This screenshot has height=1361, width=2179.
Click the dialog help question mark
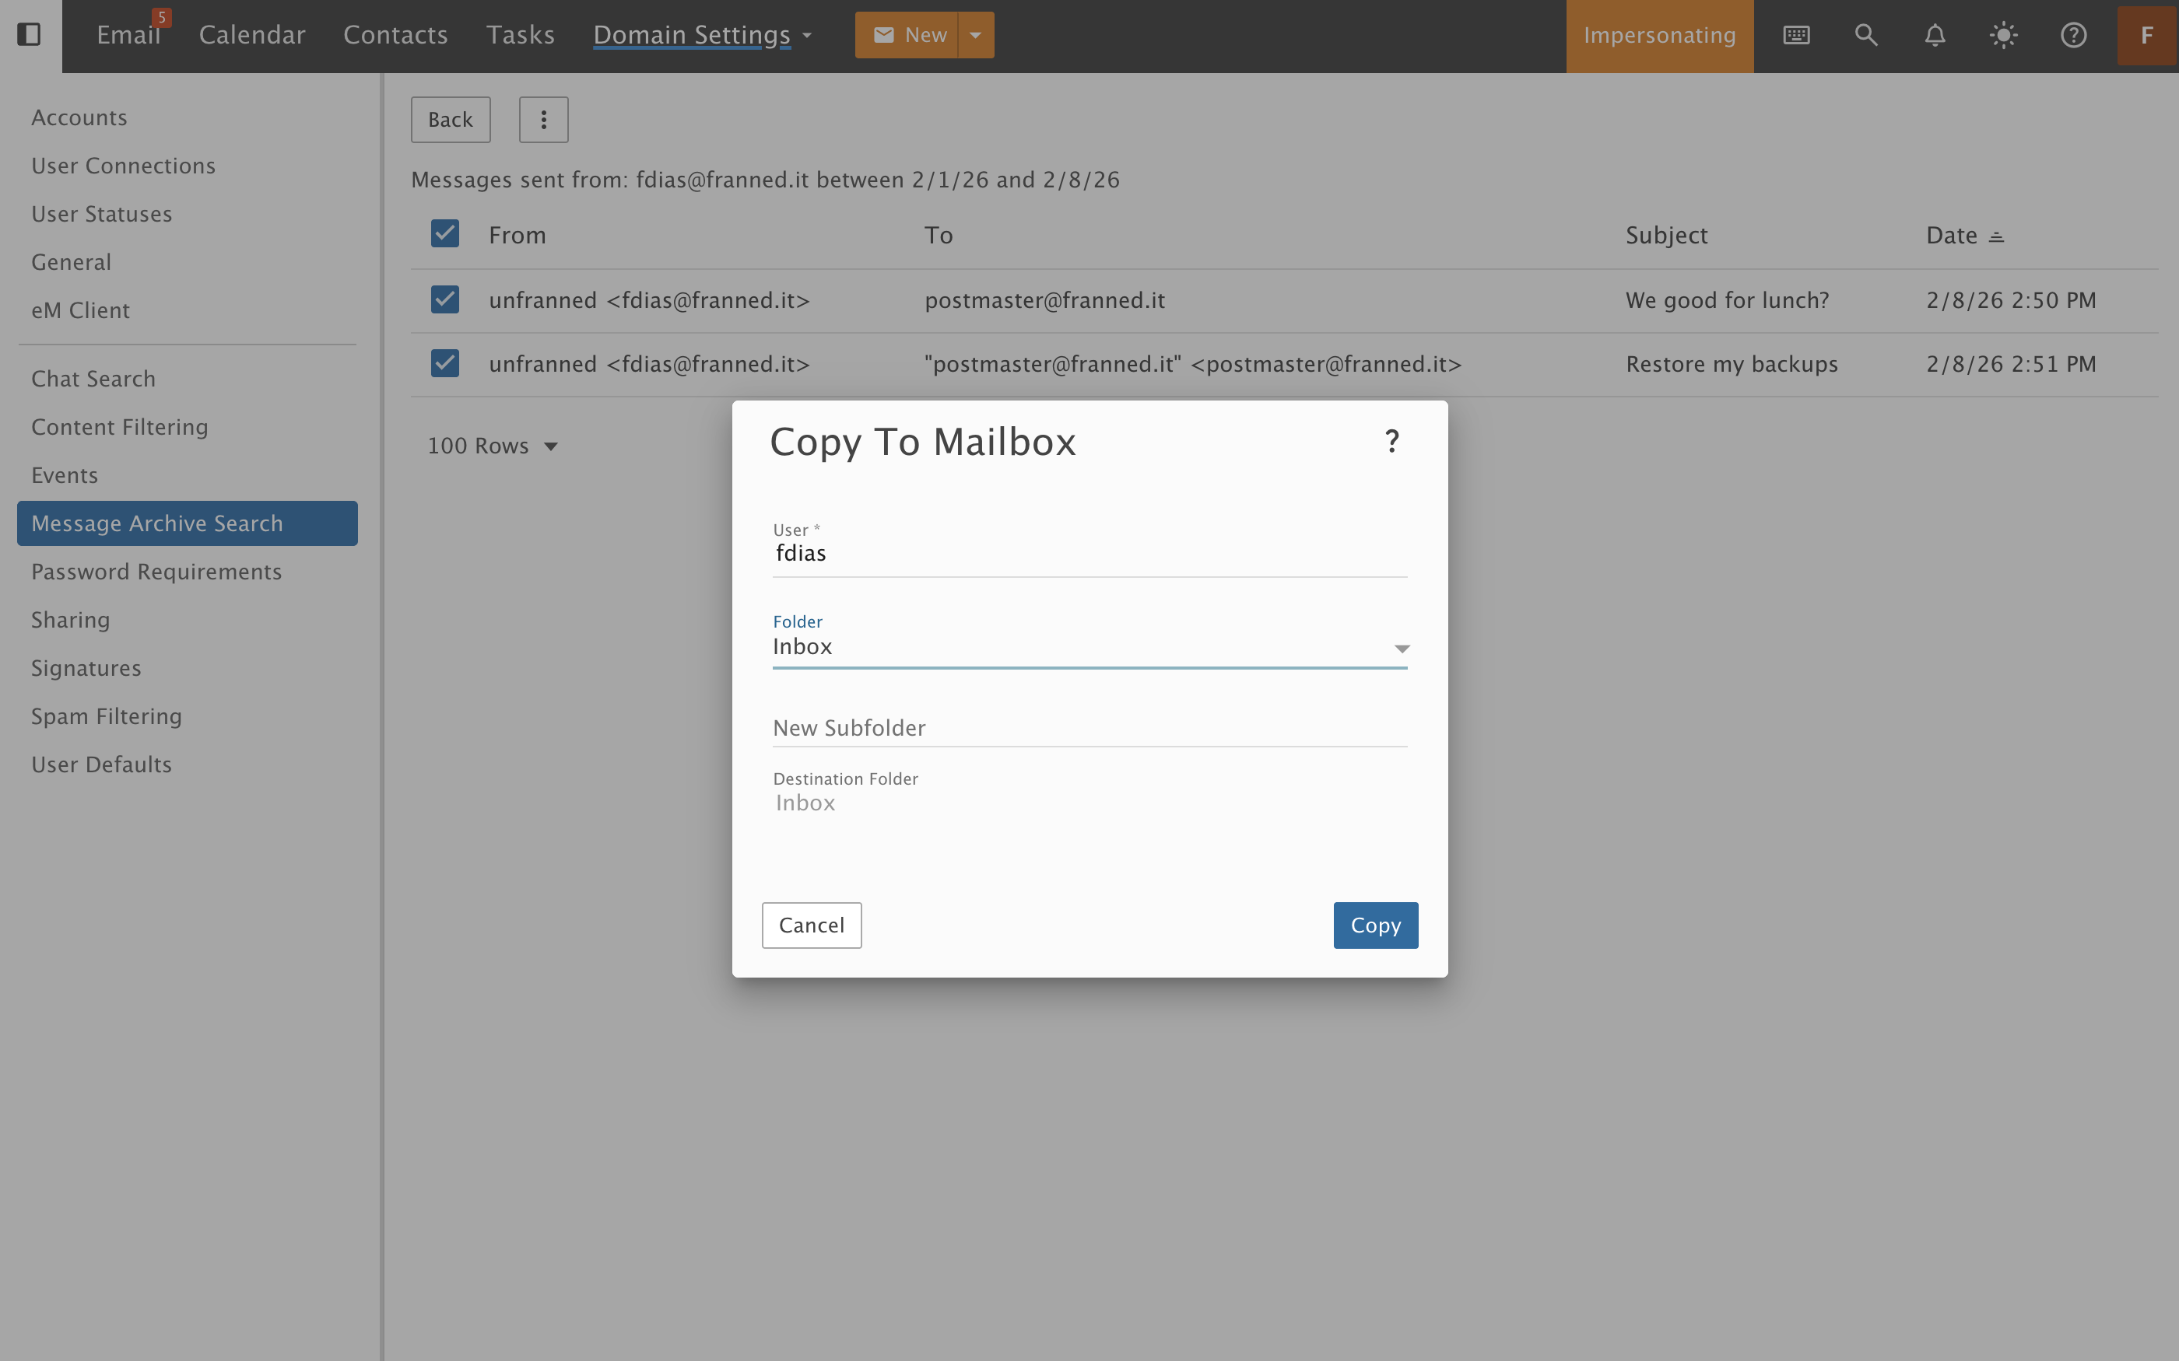point(1392,440)
